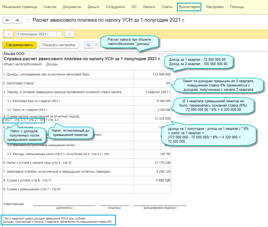Select the '172 000 000' income cell
Screen dimensions: 268x227
[152, 74]
